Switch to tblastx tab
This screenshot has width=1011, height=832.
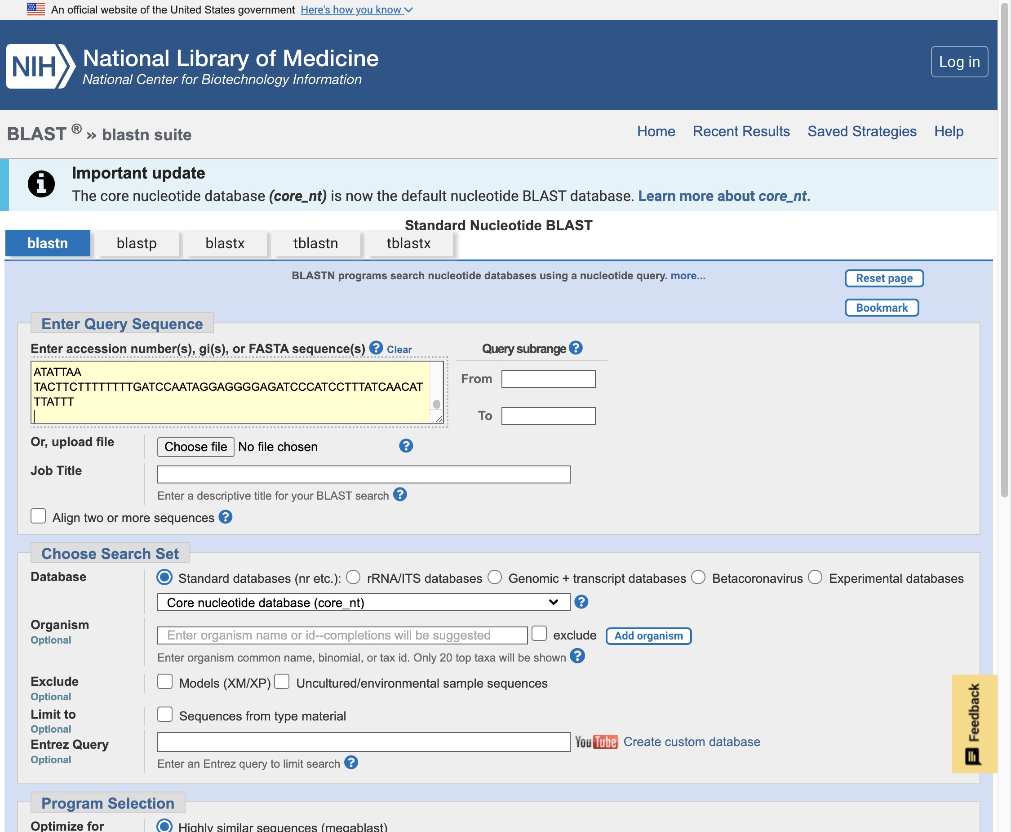pyautogui.click(x=408, y=243)
